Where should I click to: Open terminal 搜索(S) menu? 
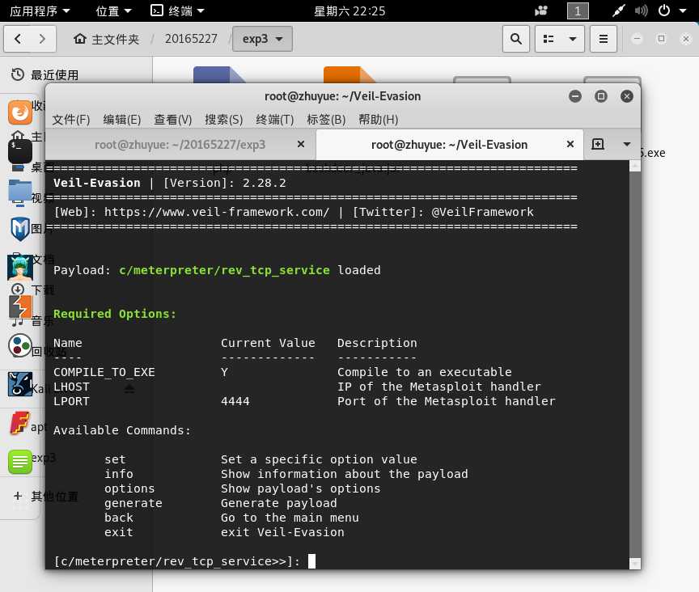tap(223, 120)
